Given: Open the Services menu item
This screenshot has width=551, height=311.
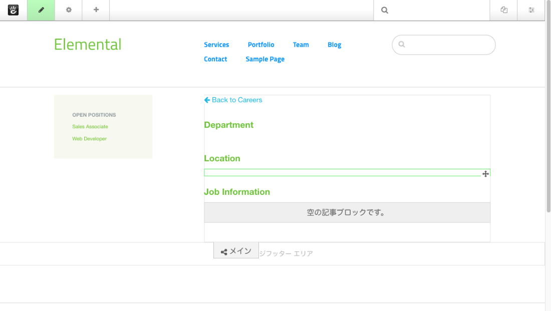Looking at the screenshot, I should pyautogui.click(x=216, y=45).
